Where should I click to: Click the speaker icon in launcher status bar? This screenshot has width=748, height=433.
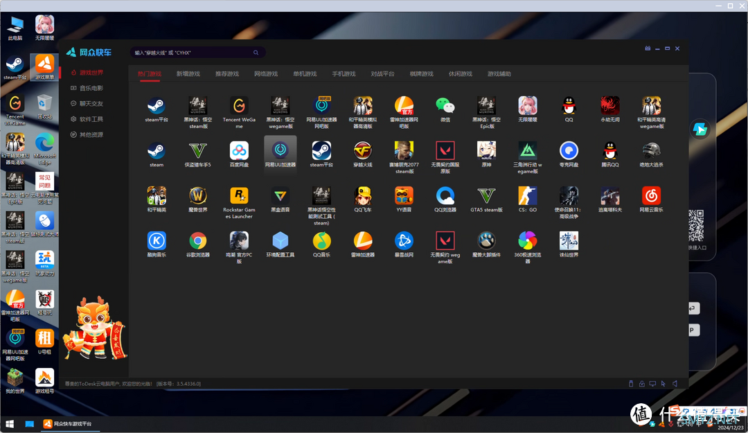(x=675, y=383)
